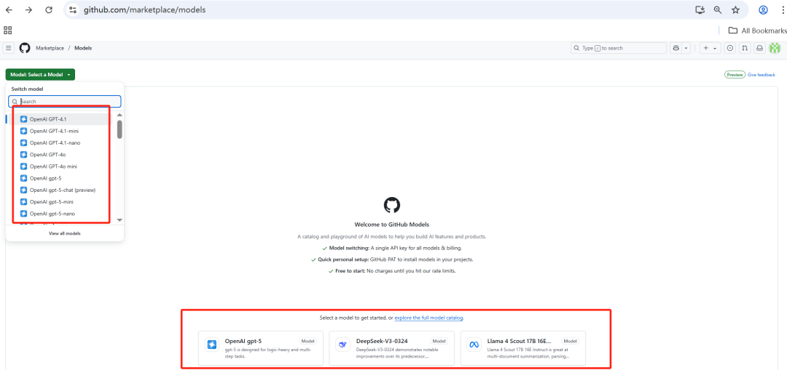Open the notifications inbox icon

tap(759, 48)
